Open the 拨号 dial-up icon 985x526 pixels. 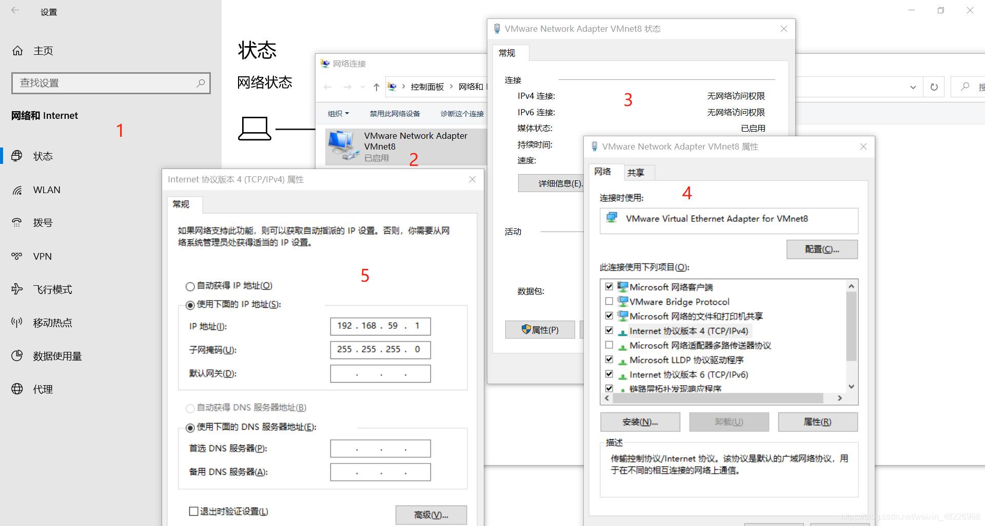click(17, 222)
